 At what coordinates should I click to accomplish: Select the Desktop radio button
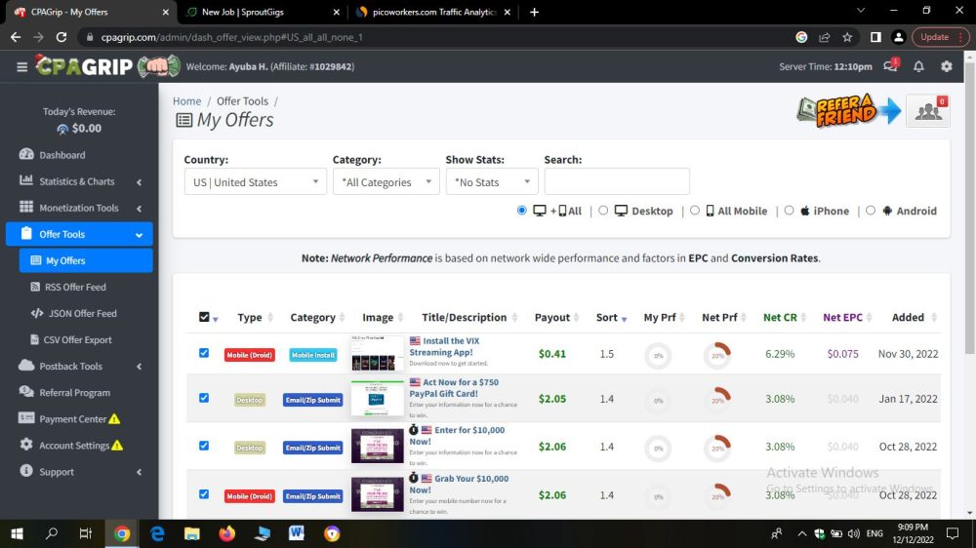[603, 211]
